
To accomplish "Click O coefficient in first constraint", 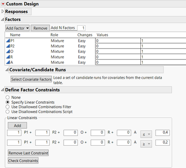I will coord(71,133).
